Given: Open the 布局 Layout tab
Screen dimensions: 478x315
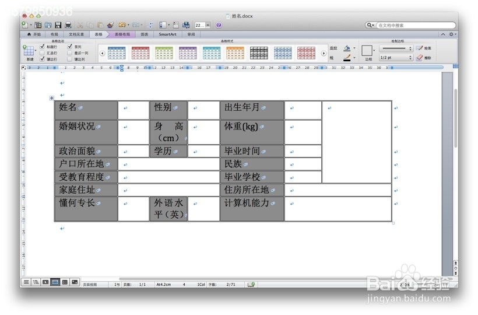Looking at the screenshot, I should pos(54,34).
